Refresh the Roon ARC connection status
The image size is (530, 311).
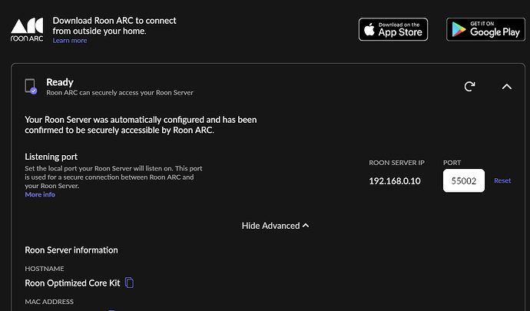tap(469, 87)
